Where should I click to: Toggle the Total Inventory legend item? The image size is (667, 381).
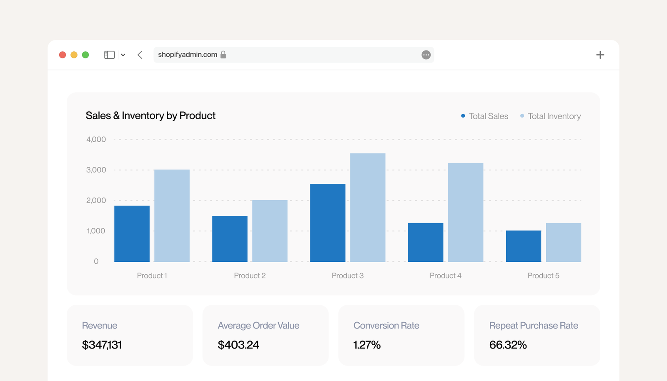550,116
